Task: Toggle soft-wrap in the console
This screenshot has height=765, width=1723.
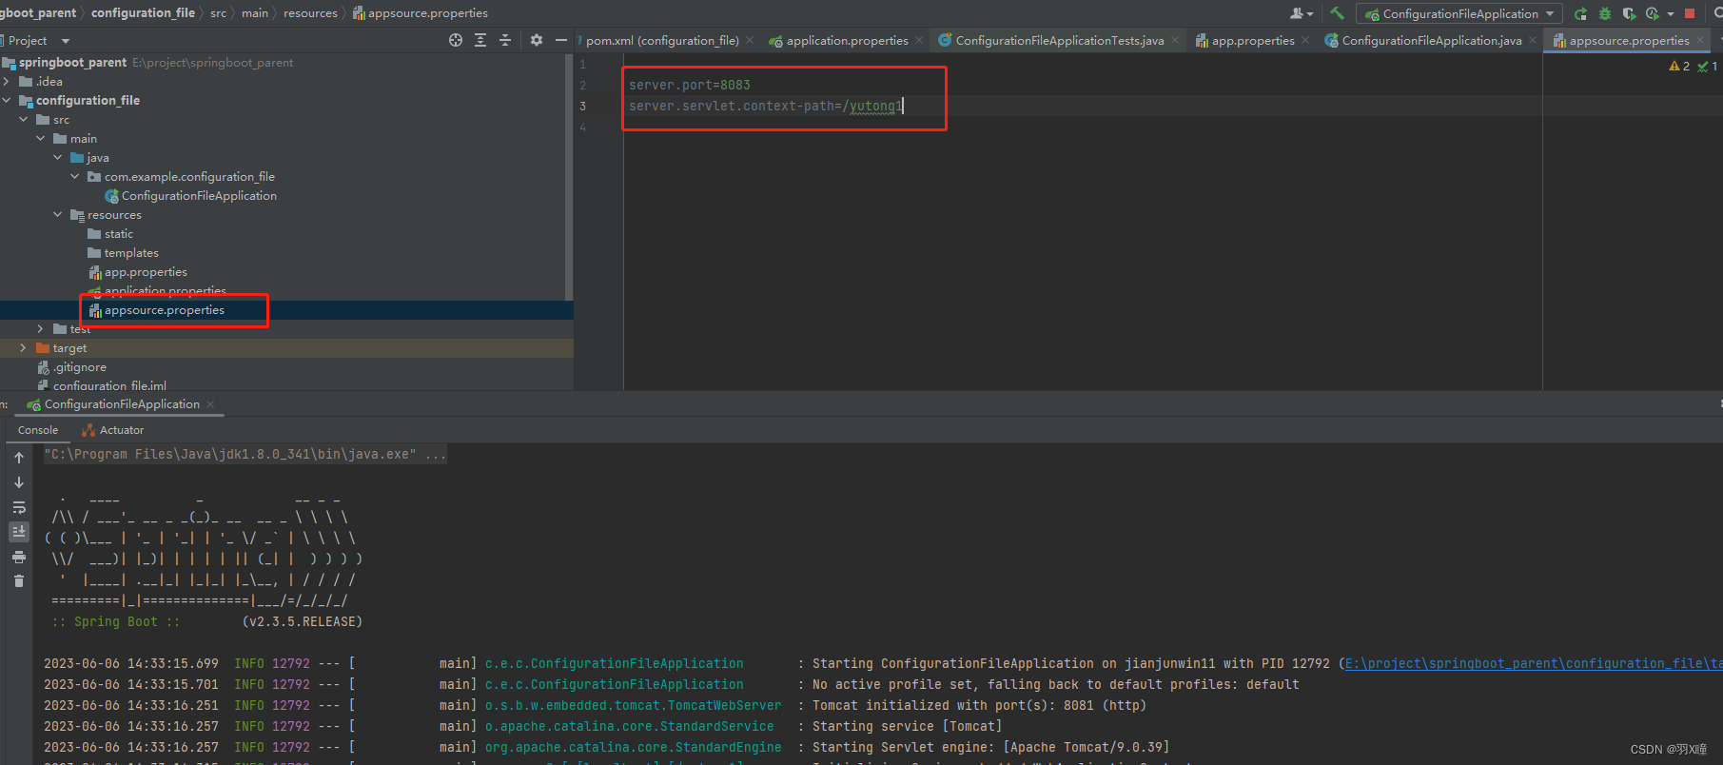Action: 19,507
